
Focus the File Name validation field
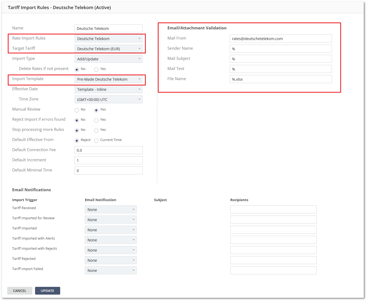click(281, 79)
